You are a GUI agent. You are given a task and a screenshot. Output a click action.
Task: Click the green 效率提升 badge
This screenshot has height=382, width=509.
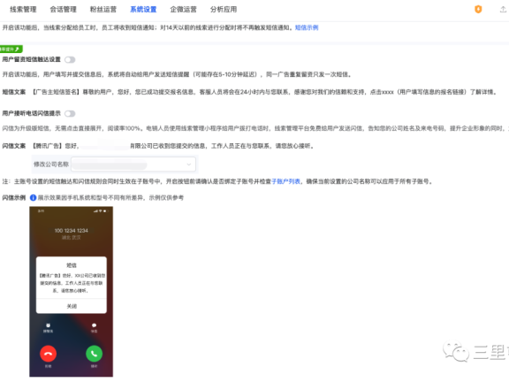[11, 49]
